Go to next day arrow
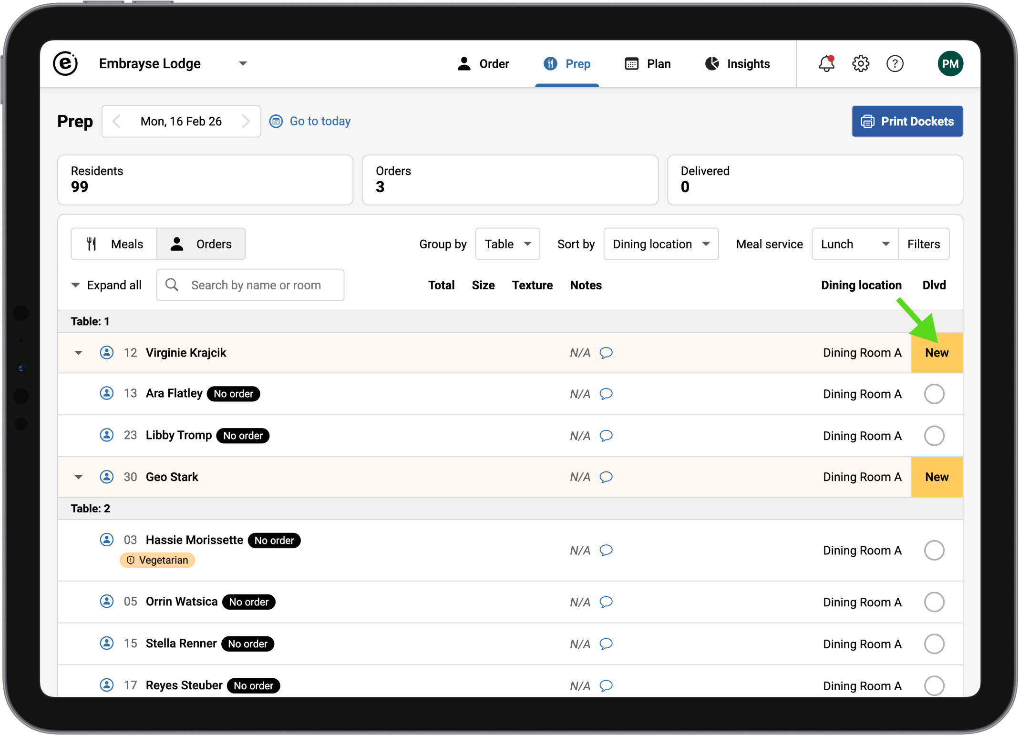Screen dimensions: 1019x735 tap(246, 122)
